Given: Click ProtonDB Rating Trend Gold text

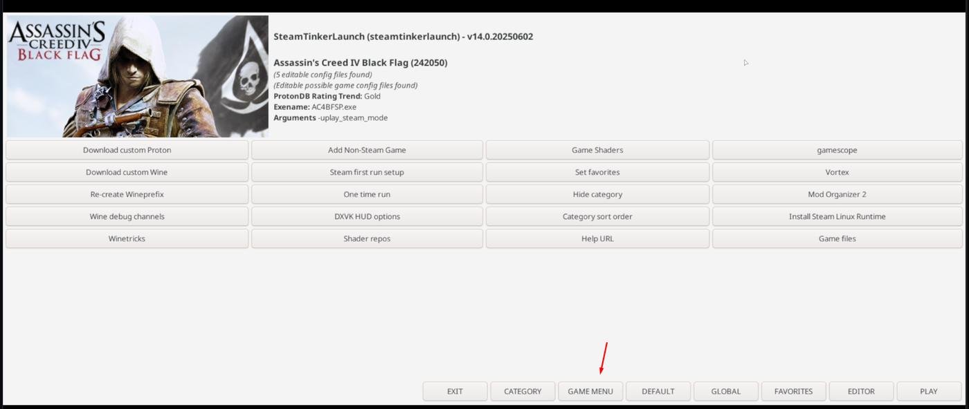Looking at the screenshot, I should 327,96.
